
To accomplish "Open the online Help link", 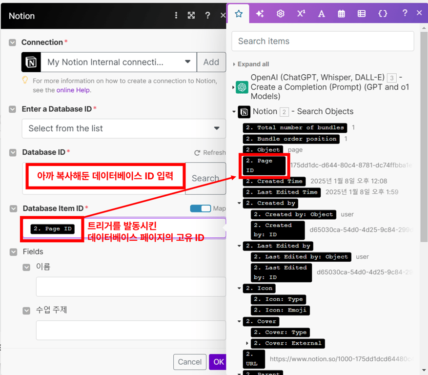I will click(73, 90).
